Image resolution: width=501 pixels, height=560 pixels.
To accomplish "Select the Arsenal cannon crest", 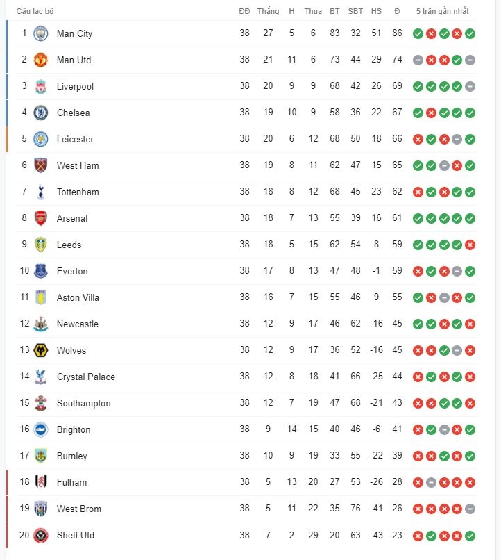I will point(41,218).
